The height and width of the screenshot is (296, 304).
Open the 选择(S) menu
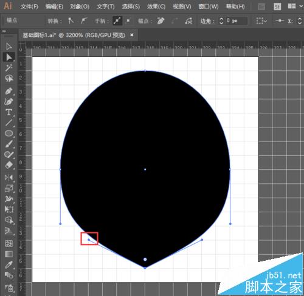point(131,7)
